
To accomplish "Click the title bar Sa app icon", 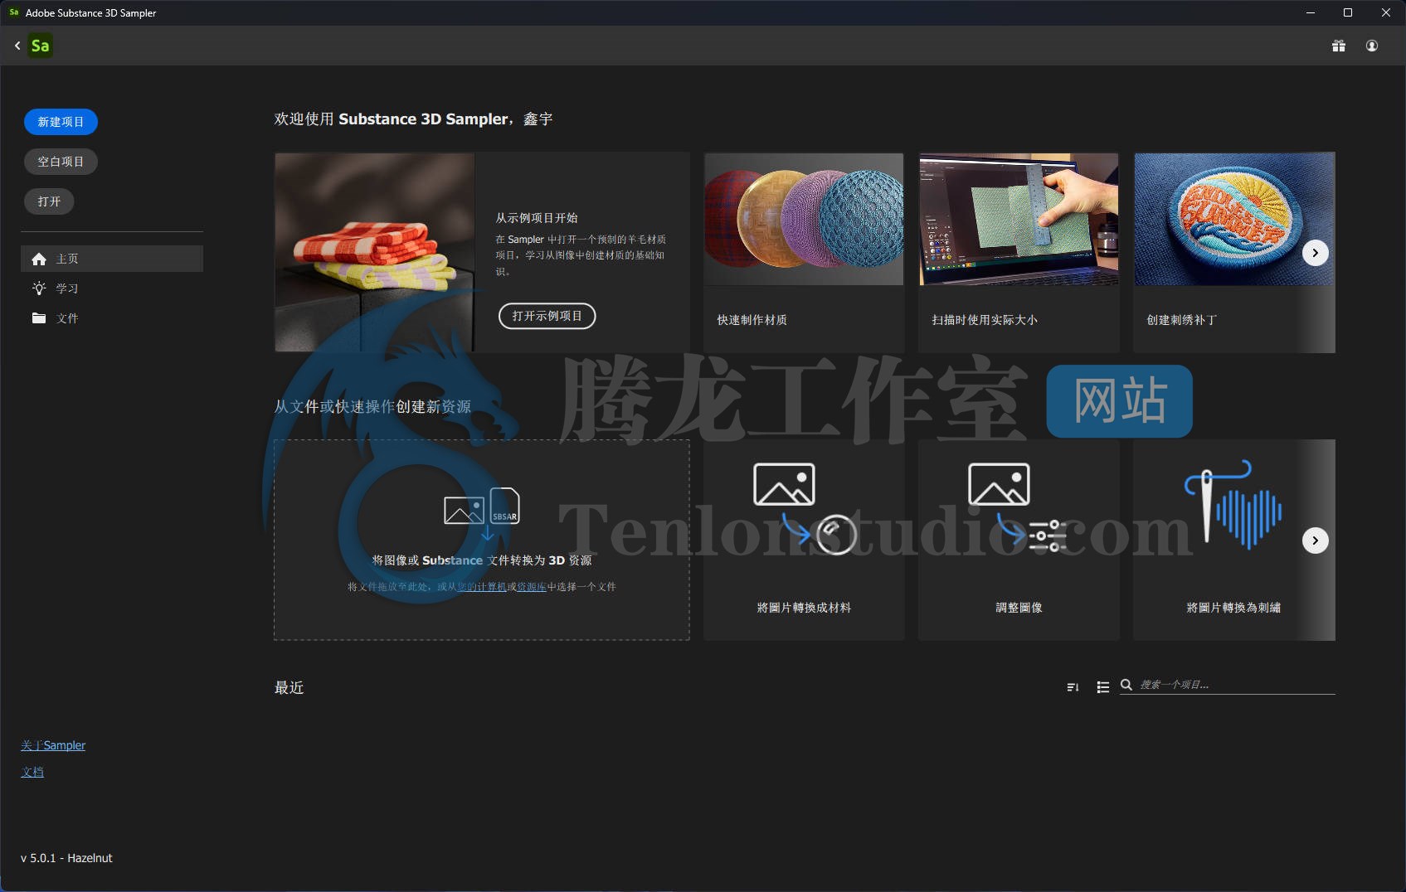I will (x=14, y=12).
